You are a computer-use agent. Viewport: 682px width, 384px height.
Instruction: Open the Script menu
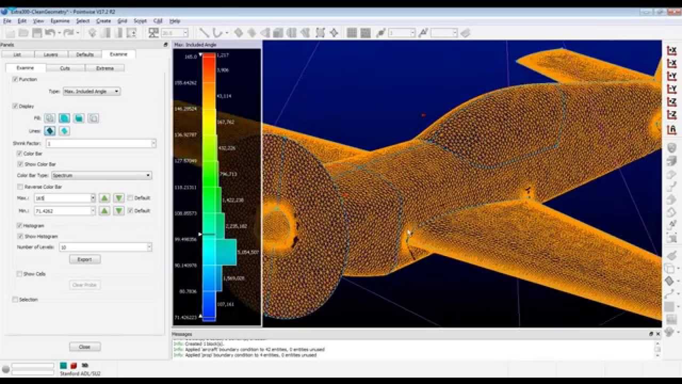click(x=140, y=21)
